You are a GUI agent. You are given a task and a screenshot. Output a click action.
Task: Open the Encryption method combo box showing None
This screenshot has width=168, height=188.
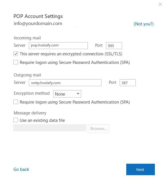pos(67,94)
